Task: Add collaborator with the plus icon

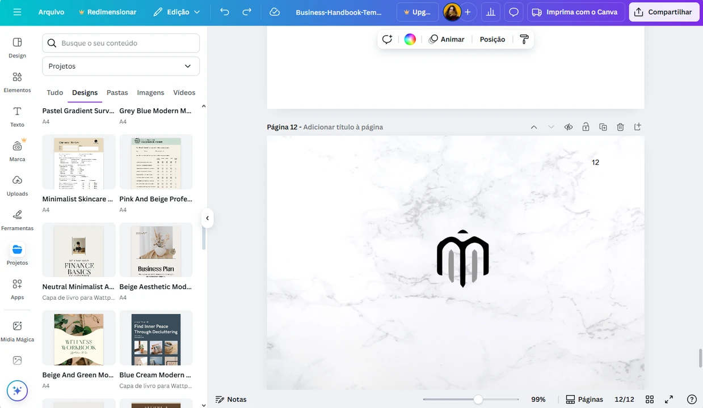Action: [468, 12]
